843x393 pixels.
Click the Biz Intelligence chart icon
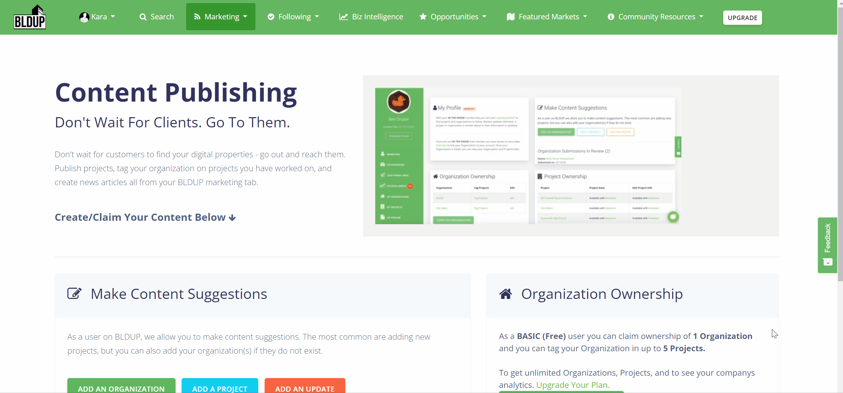click(x=343, y=17)
